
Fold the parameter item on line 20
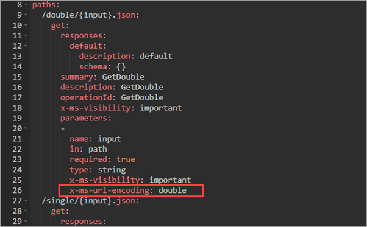click(x=26, y=128)
